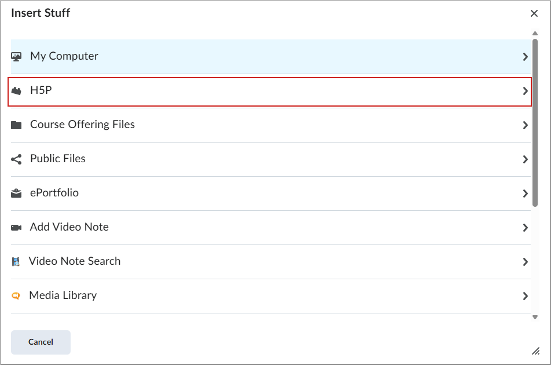
Task: Click the H5P plugin icon
Action: point(16,91)
